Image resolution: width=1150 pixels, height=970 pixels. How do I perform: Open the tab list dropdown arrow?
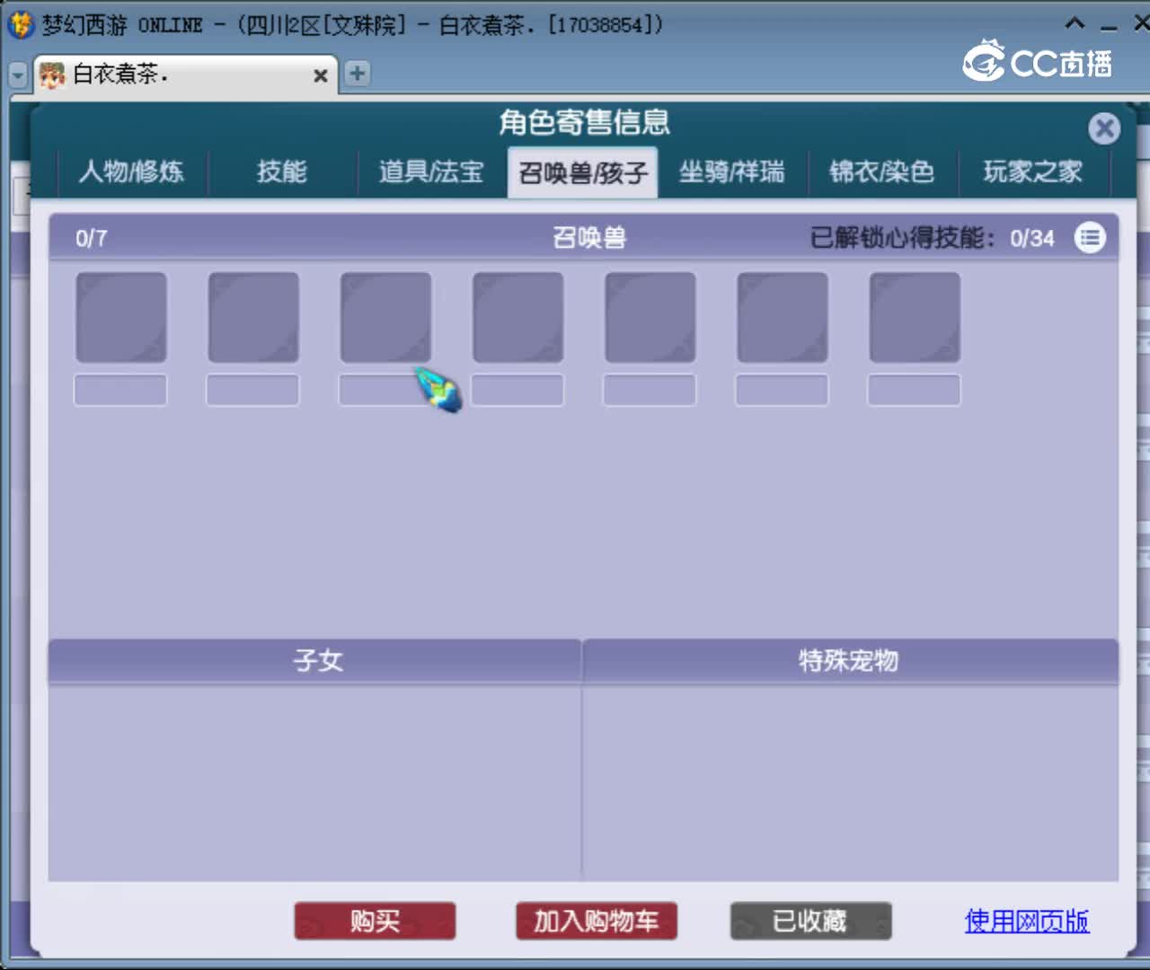[18, 75]
